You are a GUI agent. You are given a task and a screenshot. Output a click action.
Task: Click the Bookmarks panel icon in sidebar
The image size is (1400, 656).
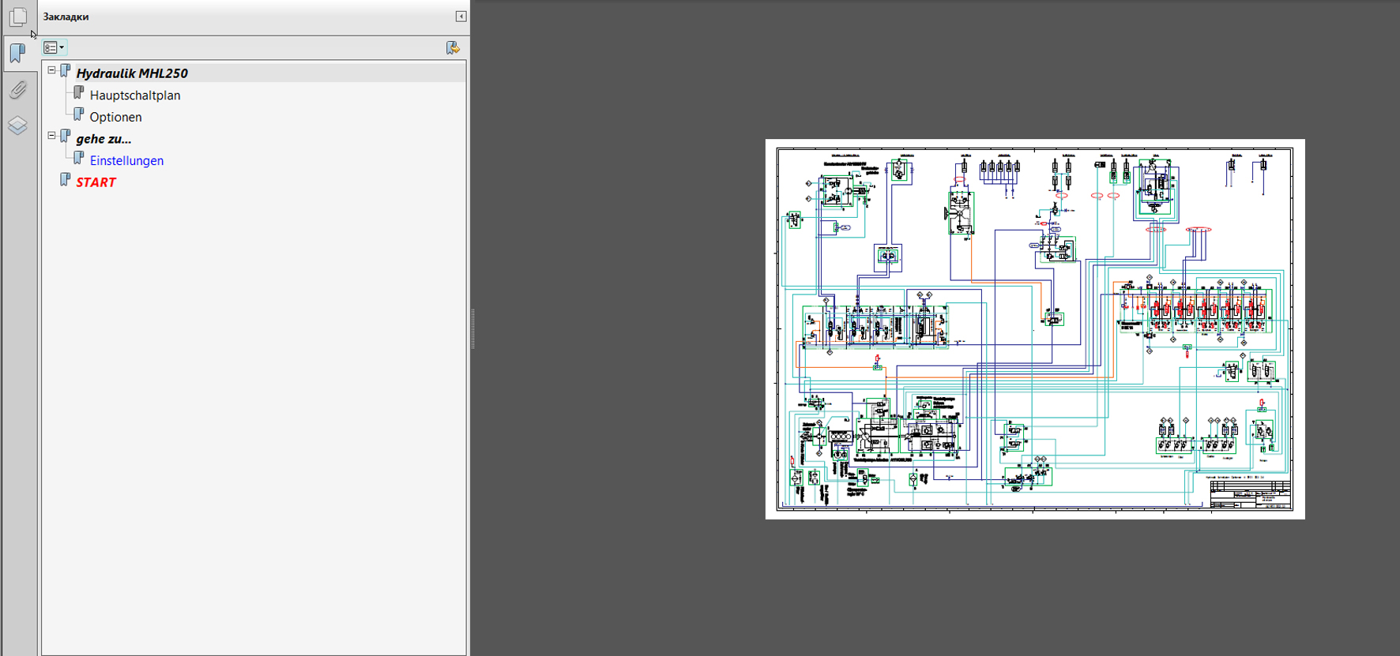point(17,53)
